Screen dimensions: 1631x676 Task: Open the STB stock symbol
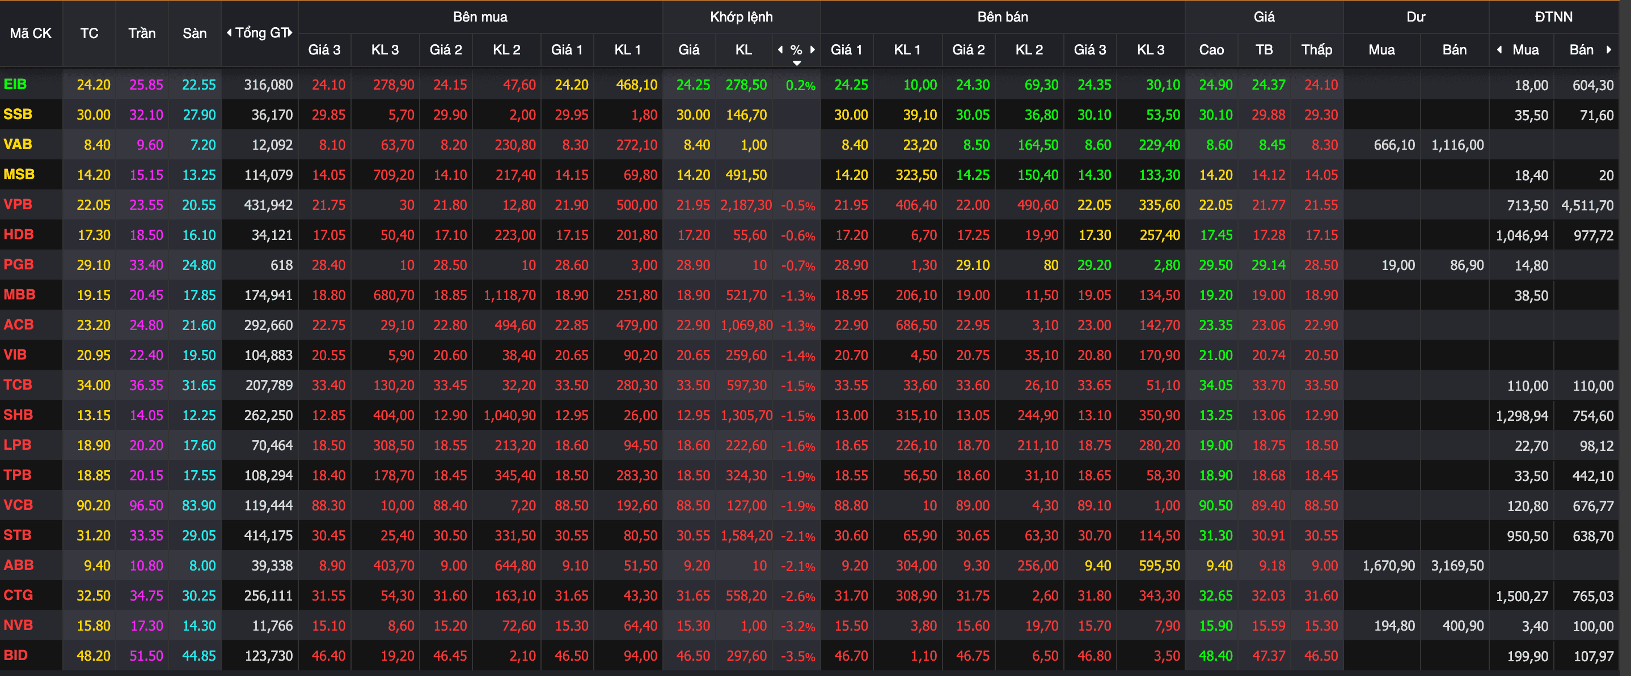17,535
